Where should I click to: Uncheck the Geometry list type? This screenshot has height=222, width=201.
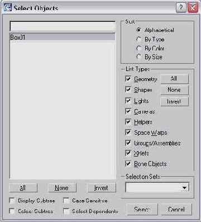(128, 79)
